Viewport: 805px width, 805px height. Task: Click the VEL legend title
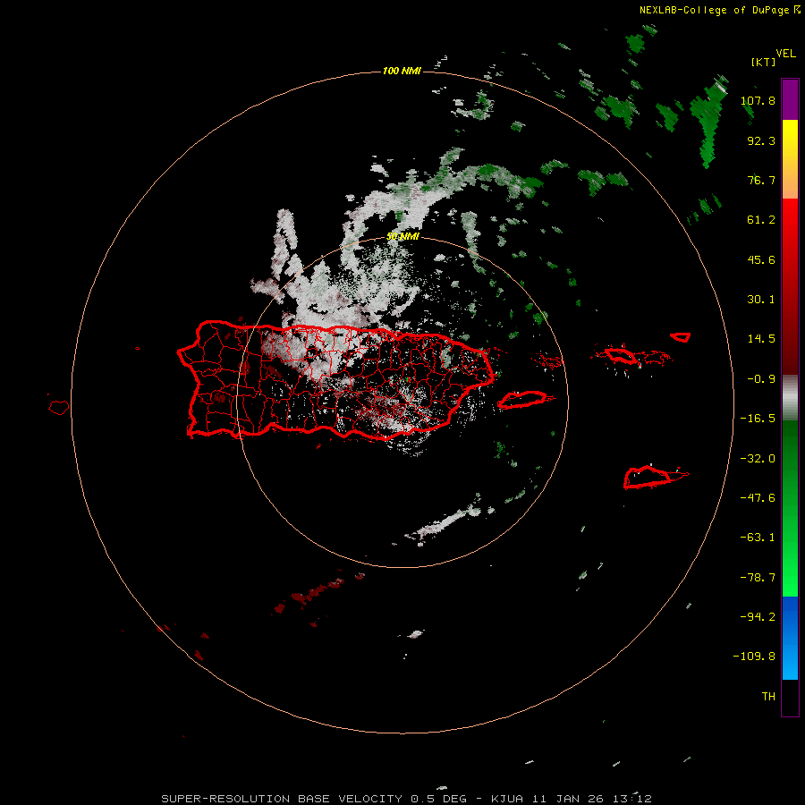pos(785,54)
